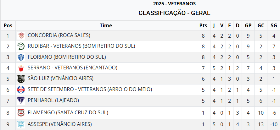
Task: Open ASSESPE (VENÂNCIO AIRES) team entry
Action: click(x=60, y=124)
